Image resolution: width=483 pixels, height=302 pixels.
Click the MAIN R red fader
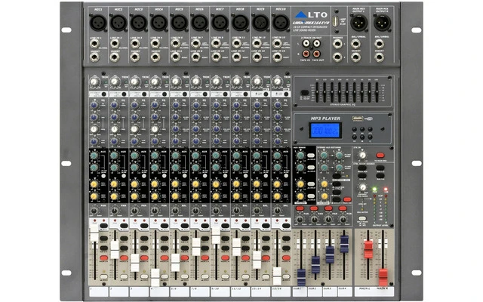[x=383, y=277]
